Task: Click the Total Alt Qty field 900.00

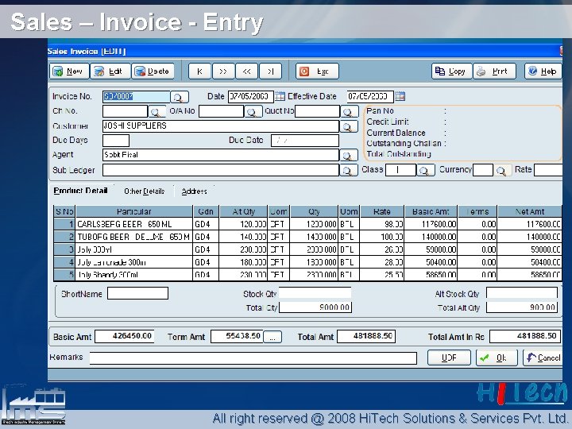Action: pos(522,307)
